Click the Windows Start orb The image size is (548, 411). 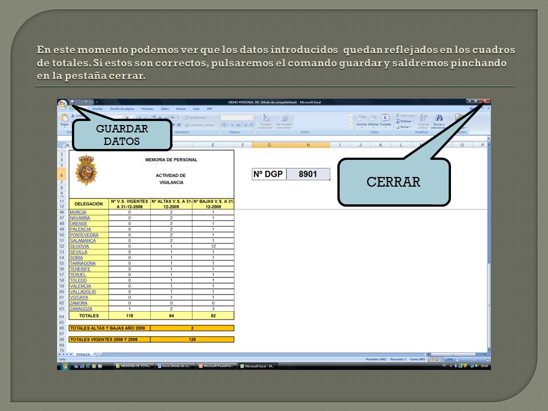tap(65, 366)
